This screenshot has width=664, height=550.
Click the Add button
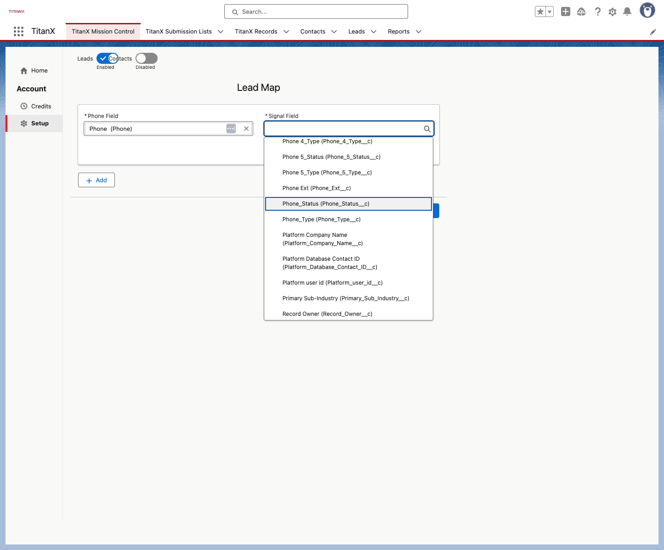tap(96, 180)
